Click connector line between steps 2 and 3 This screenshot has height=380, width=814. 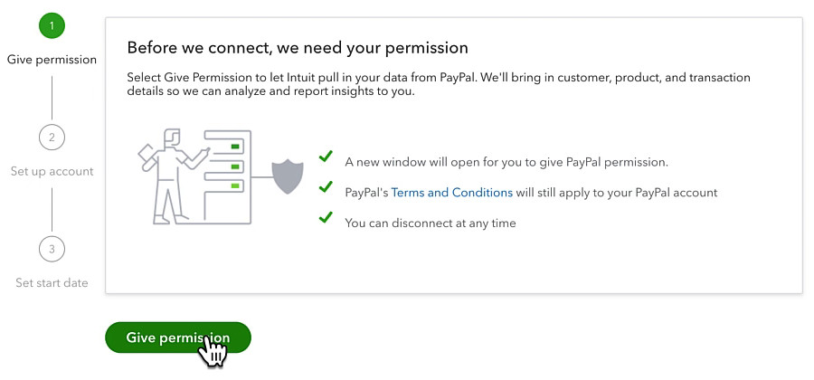click(x=52, y=209)
